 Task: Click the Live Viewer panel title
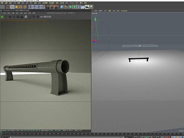click(16, 11)
